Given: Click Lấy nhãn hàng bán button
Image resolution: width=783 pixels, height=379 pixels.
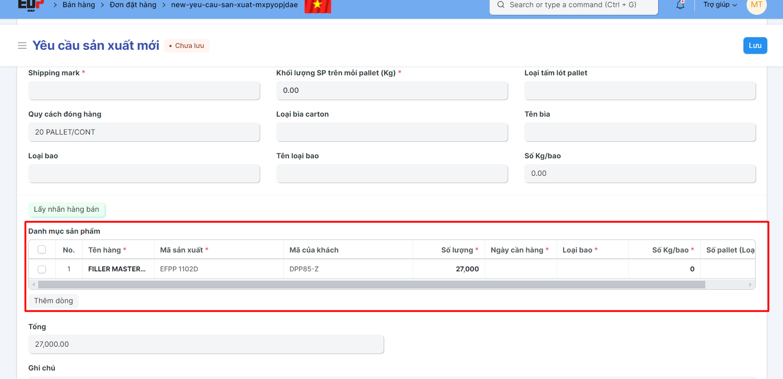Looking at the screenshot, I should click(66, 209).
